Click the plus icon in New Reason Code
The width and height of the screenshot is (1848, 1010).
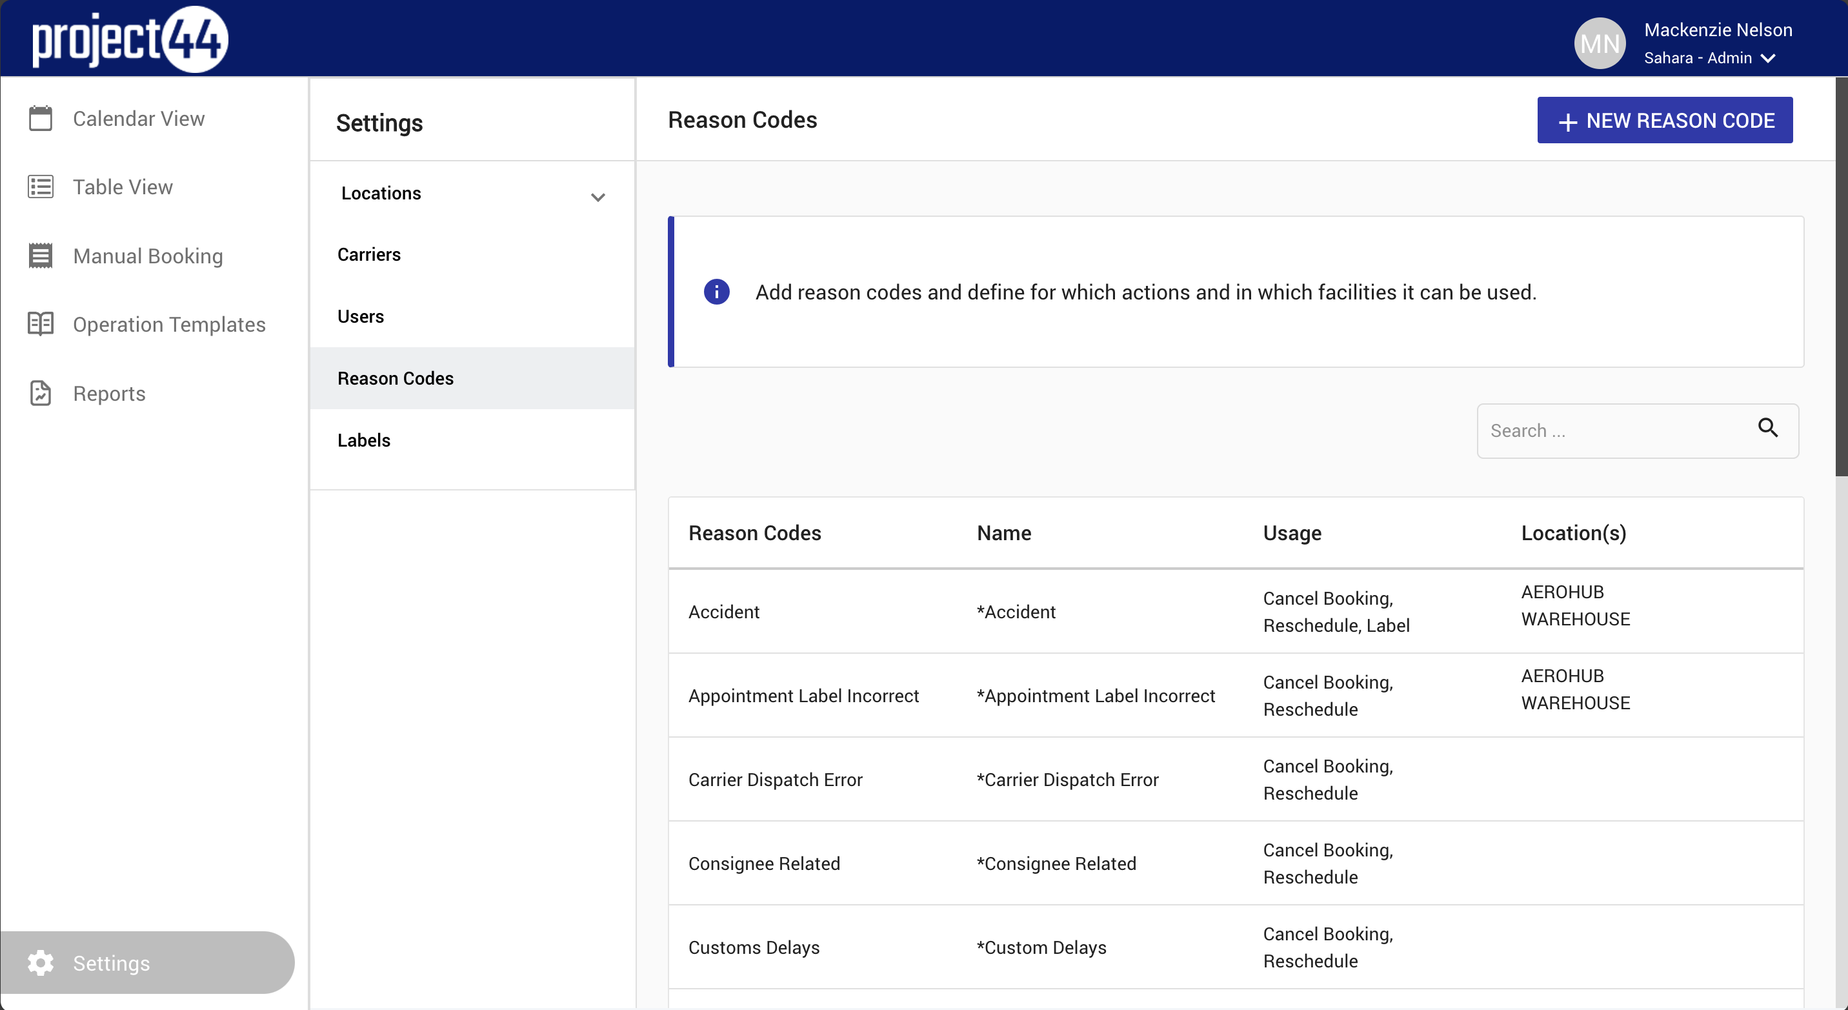pyautogui.click(x=1567, y=122)
